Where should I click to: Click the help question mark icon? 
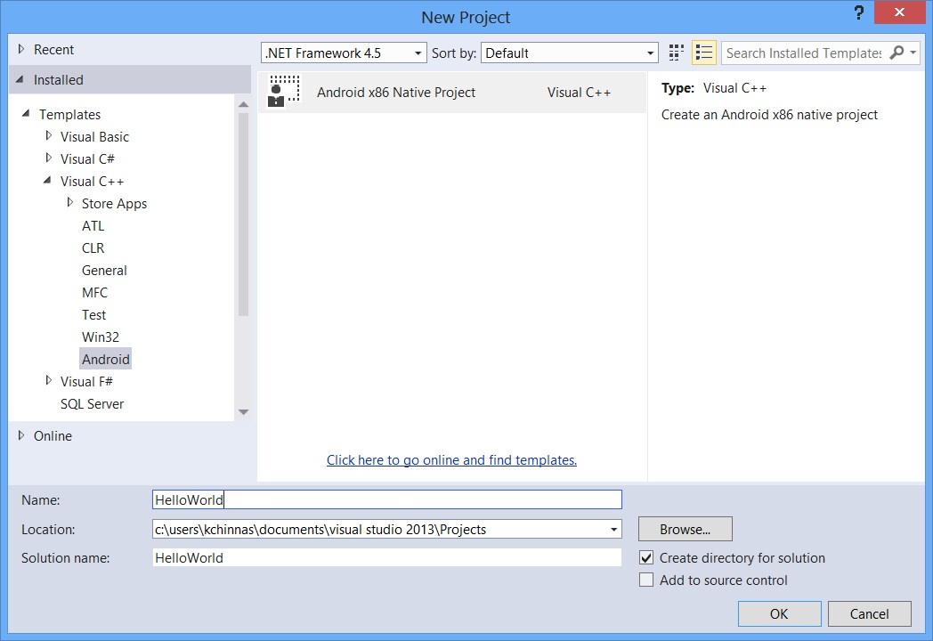[858, 13]
